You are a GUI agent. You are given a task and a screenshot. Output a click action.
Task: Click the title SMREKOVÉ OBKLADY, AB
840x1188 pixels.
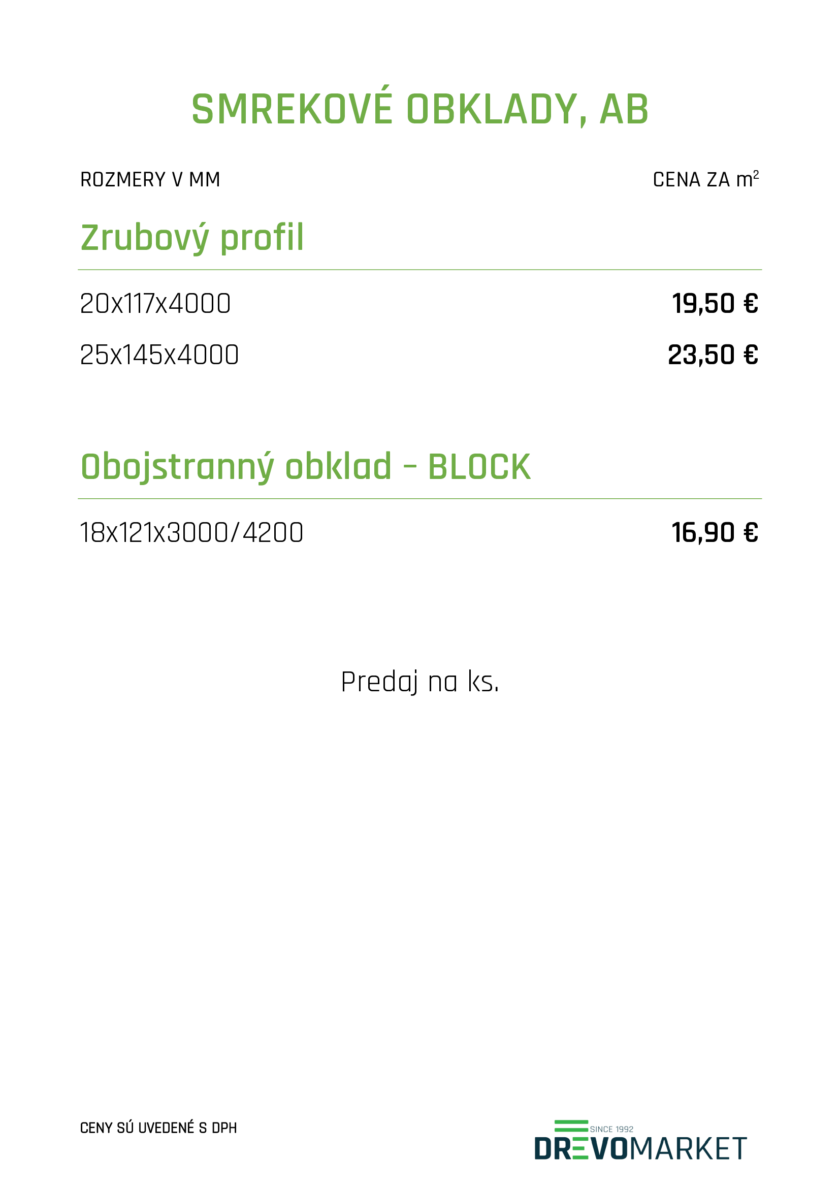(x=419, y=110)
